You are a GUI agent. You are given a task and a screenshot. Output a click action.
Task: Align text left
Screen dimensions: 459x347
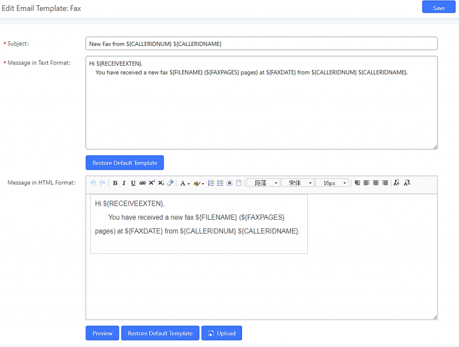[366, 183]
